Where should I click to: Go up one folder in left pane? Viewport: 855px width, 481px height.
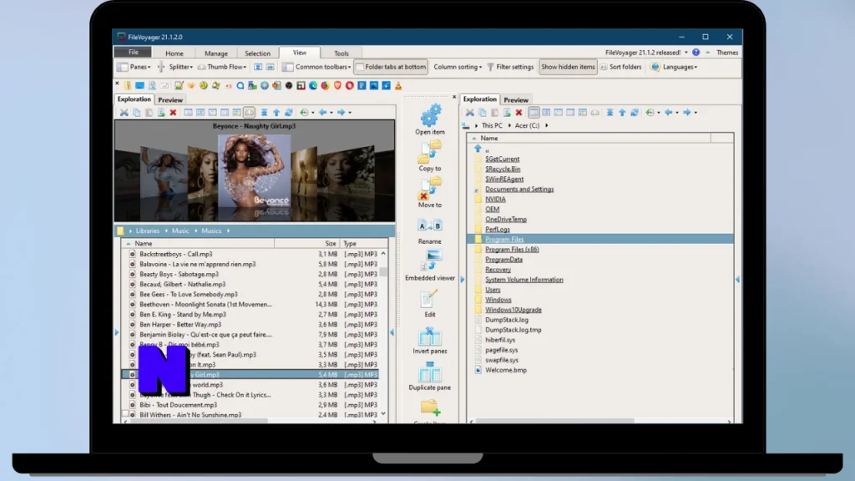click(276, 113)
